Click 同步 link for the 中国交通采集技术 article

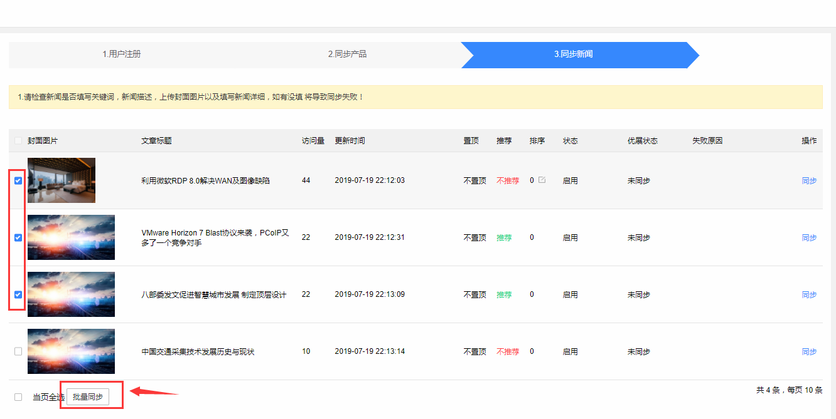point(809,351)
